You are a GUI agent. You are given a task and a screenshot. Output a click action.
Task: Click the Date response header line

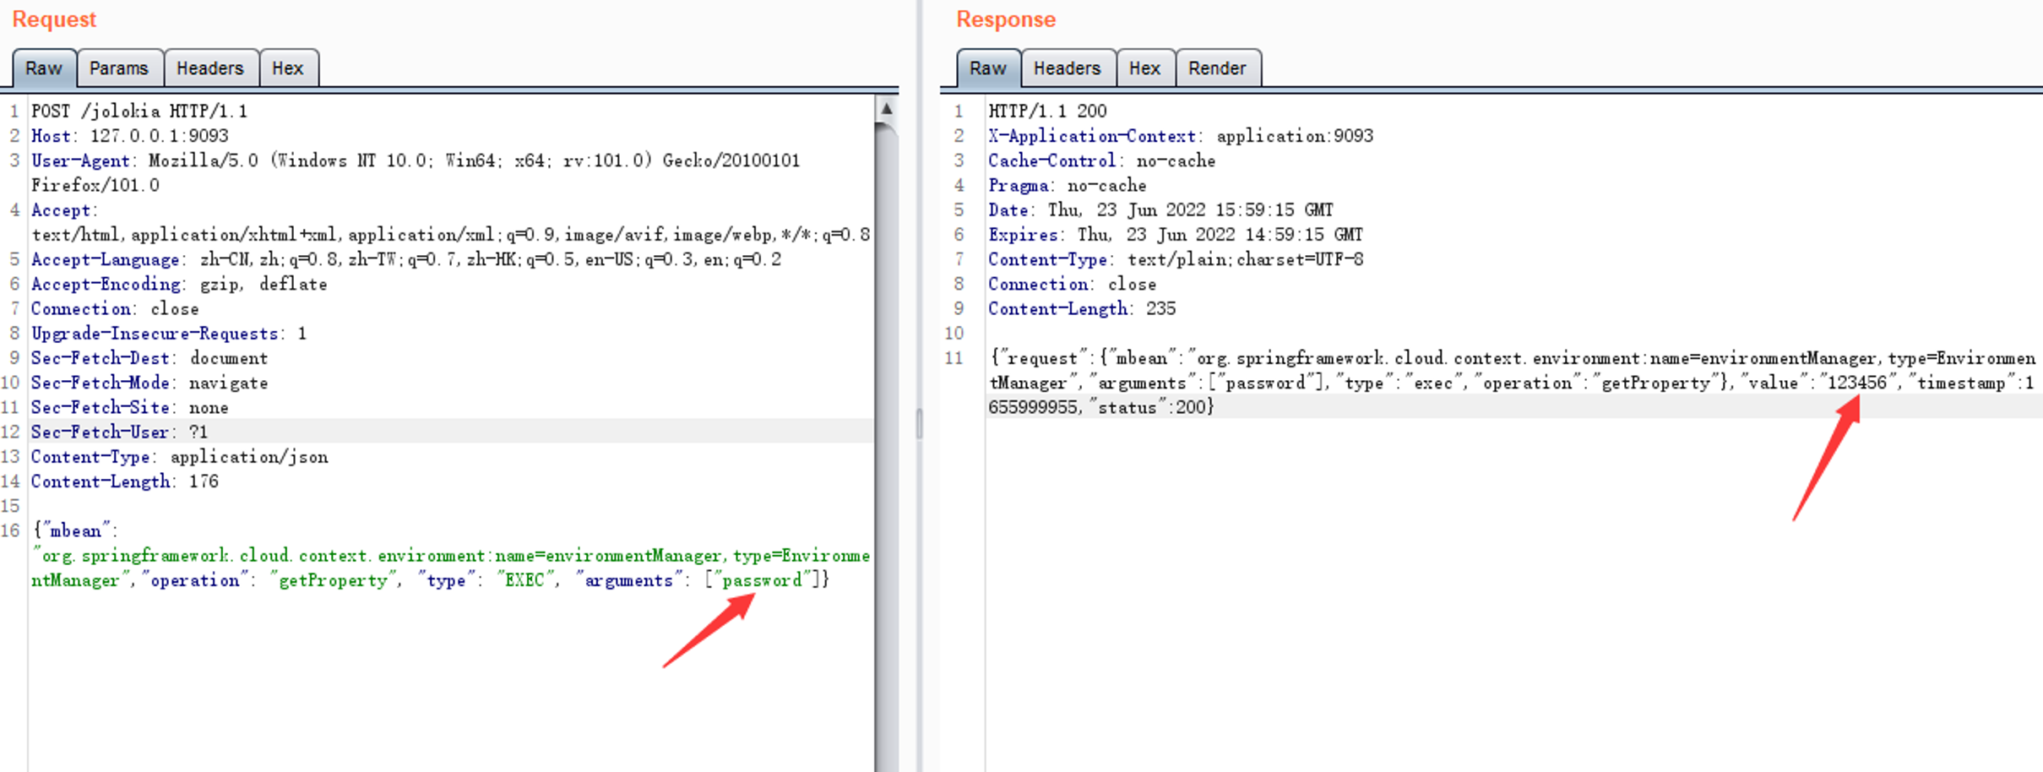1160,210
